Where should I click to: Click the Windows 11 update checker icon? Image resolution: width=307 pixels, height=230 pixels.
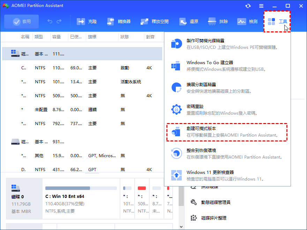tap(177, 175)
